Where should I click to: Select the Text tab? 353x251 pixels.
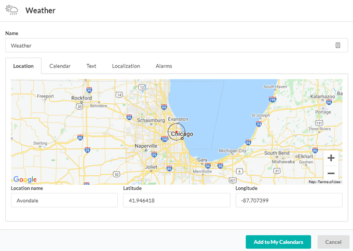pos(91,66)
